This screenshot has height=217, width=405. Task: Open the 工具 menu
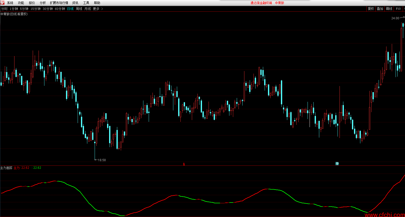(x=86, y=3)
